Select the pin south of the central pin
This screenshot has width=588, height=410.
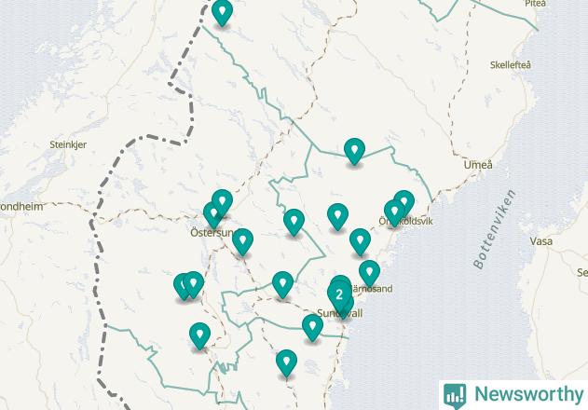point(361,241)
